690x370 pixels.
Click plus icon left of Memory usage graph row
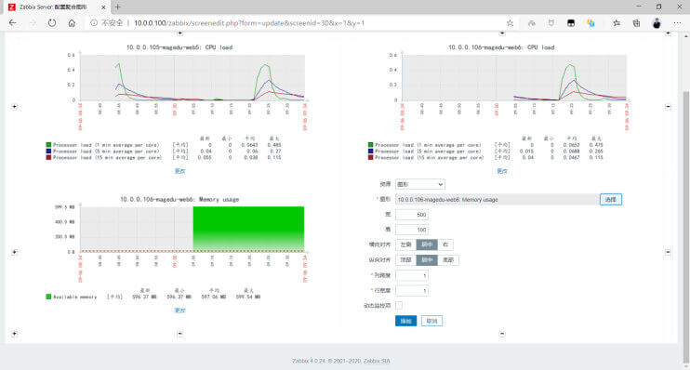pyautogui.click(x=15, y=252)
